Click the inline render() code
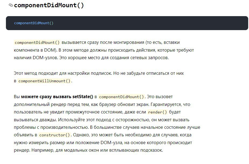This screenshot has height=164, width=249. pos(157,112)
